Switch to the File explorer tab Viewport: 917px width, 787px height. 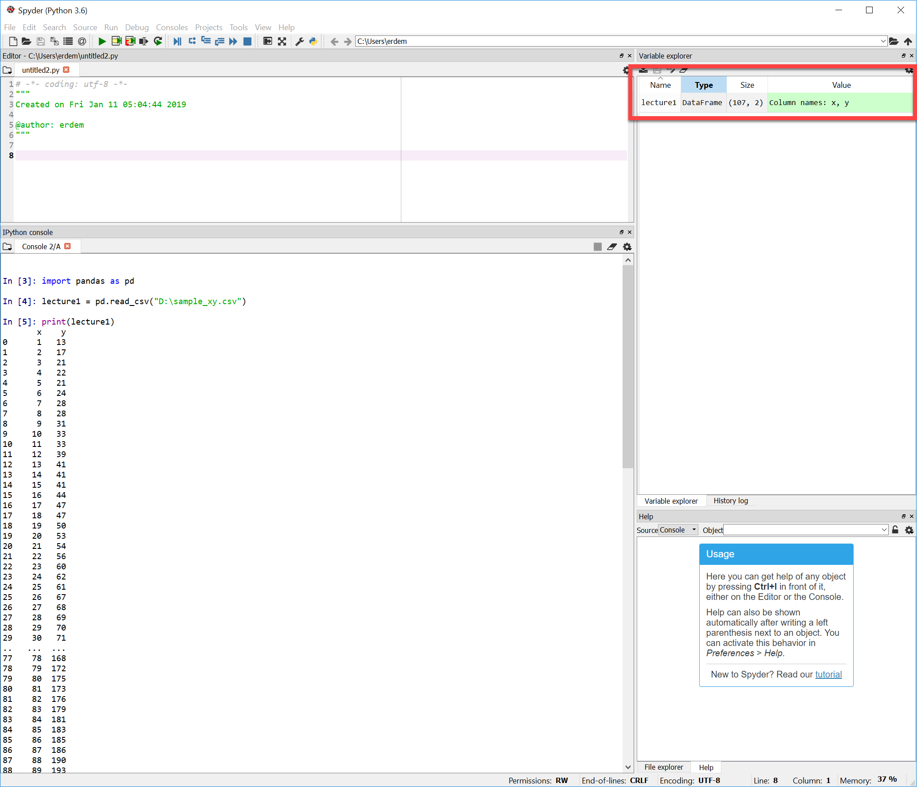(x=663, y=767)
